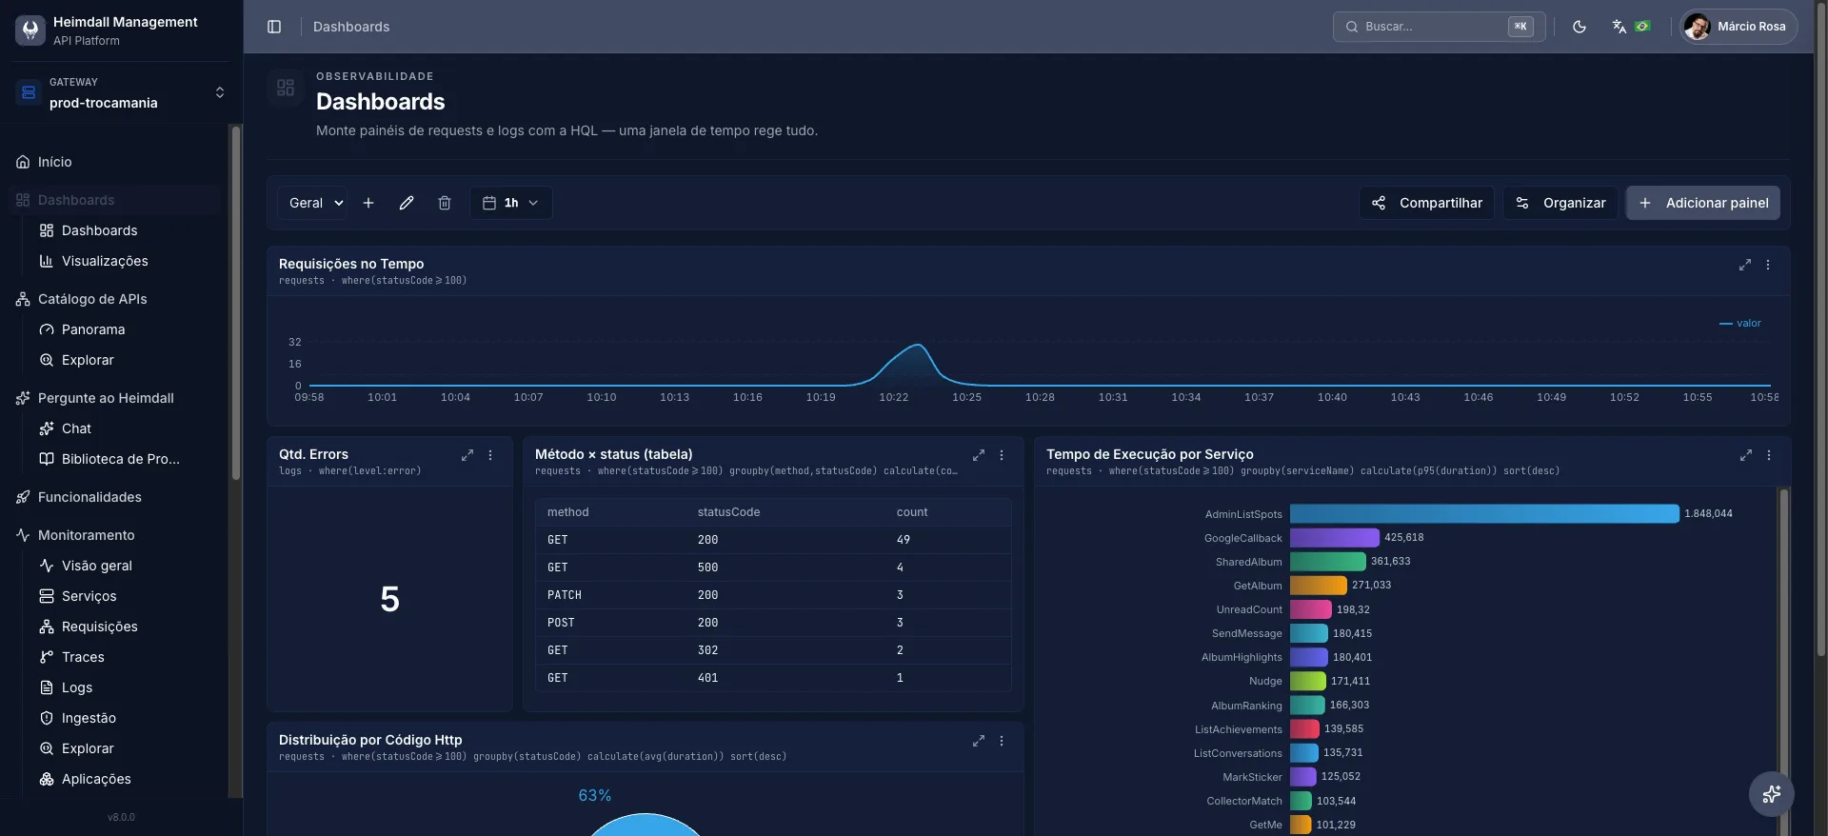
Task: Select the PATCH 200 table row
Action: tap(773, 595)
